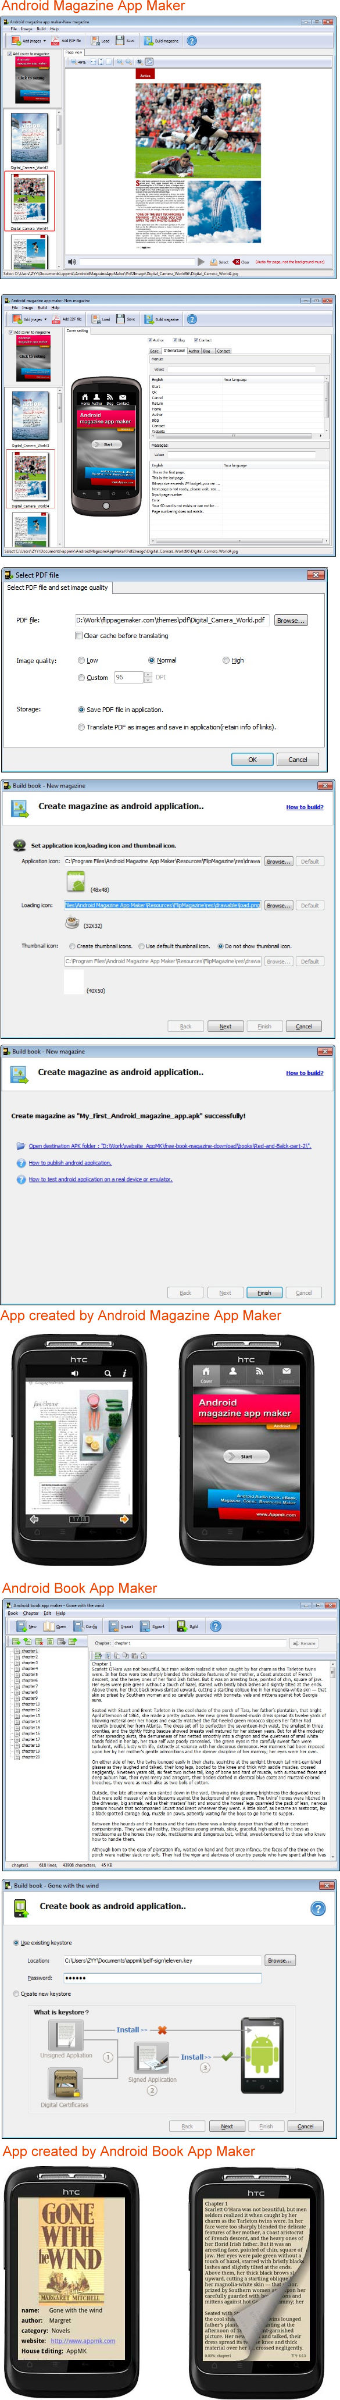The image size is (340, 2400).
Task: Toggle Add cover to magazine in the page view window
Action: click(x=29, y=53)
